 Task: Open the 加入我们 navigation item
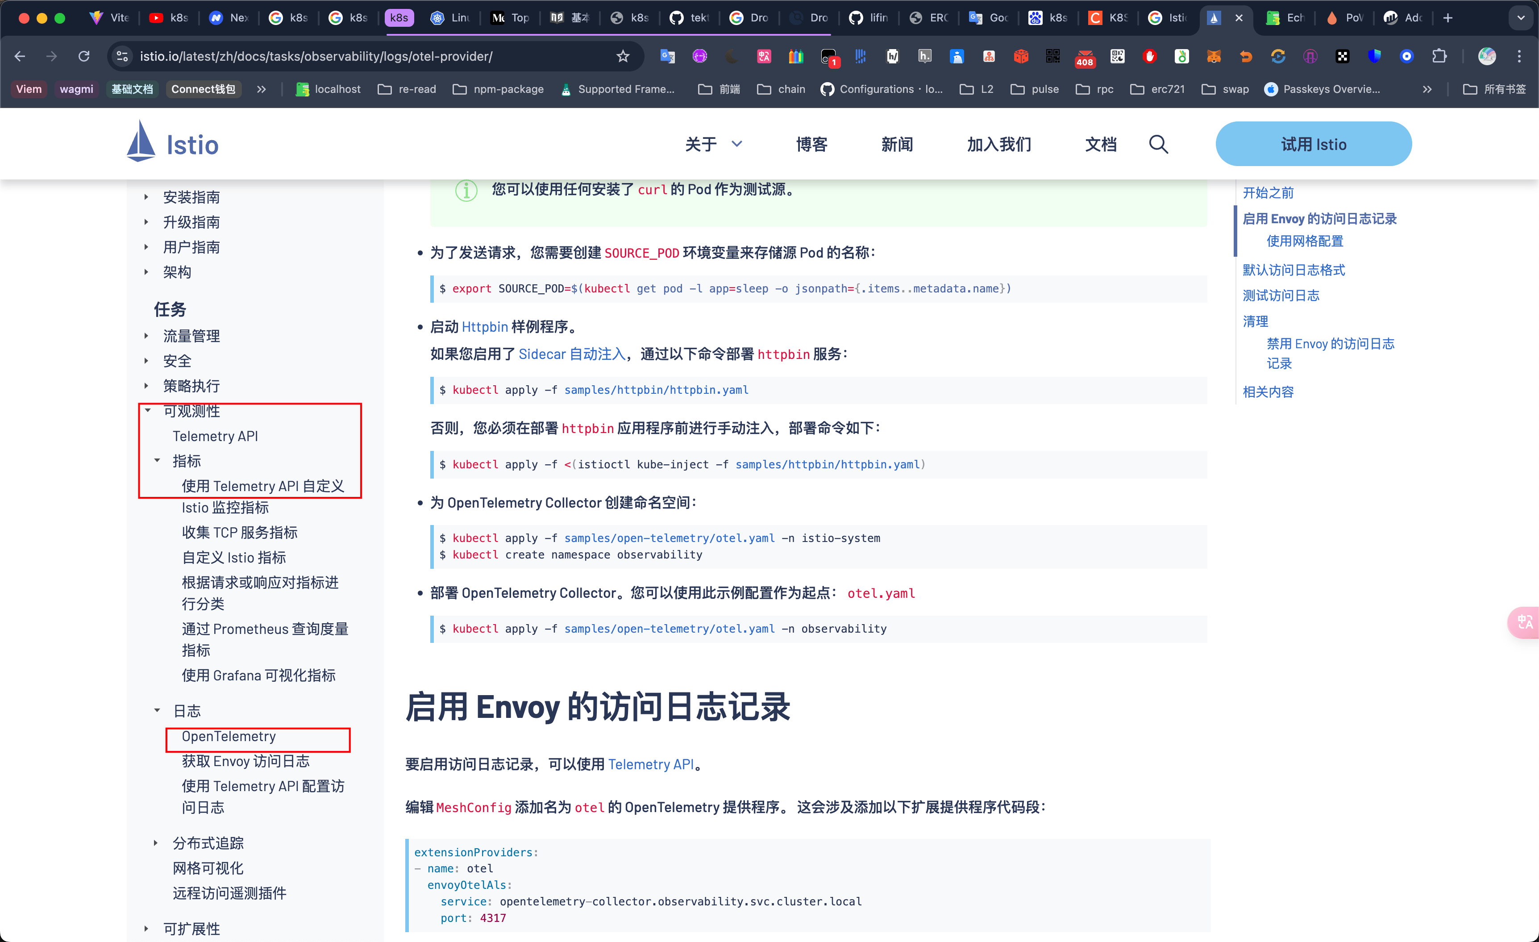(999, 144)
